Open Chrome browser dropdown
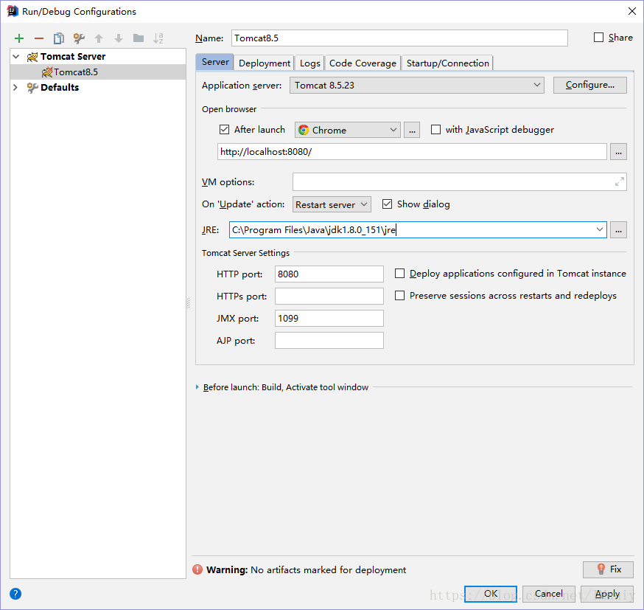Viewport: 644px width, 610px height. coord(348,130)
